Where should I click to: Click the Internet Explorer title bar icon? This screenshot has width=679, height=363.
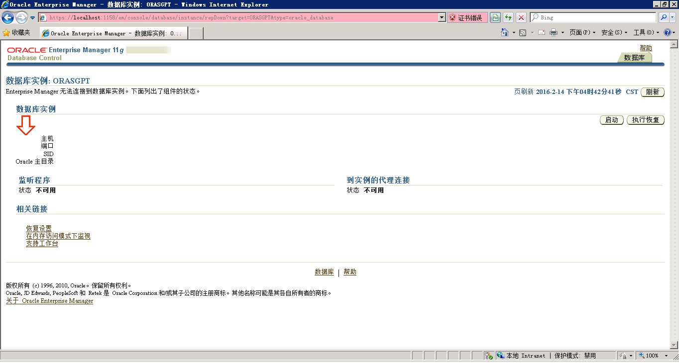(5, 4)
